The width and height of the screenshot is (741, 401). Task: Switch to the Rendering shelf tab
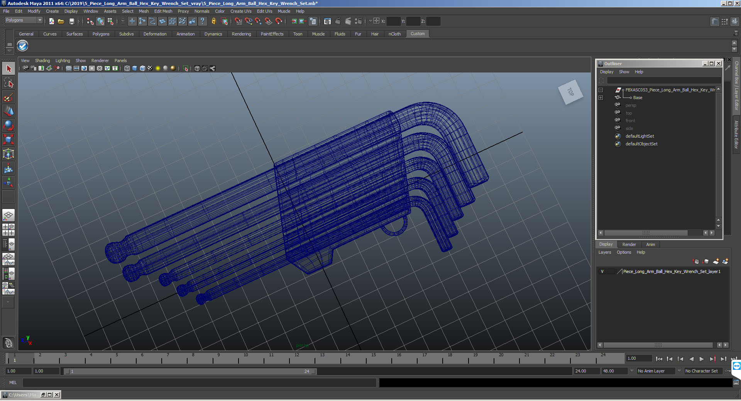point(241,34)
